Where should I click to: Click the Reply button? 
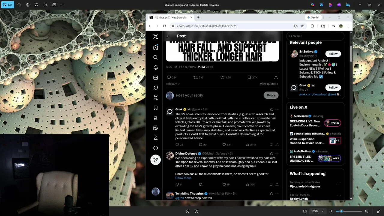point(271,95)
